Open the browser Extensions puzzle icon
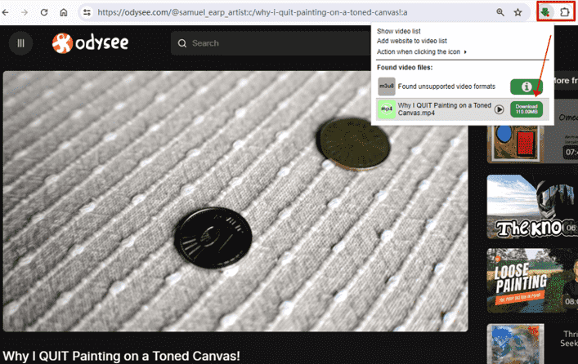 point(564,12)
